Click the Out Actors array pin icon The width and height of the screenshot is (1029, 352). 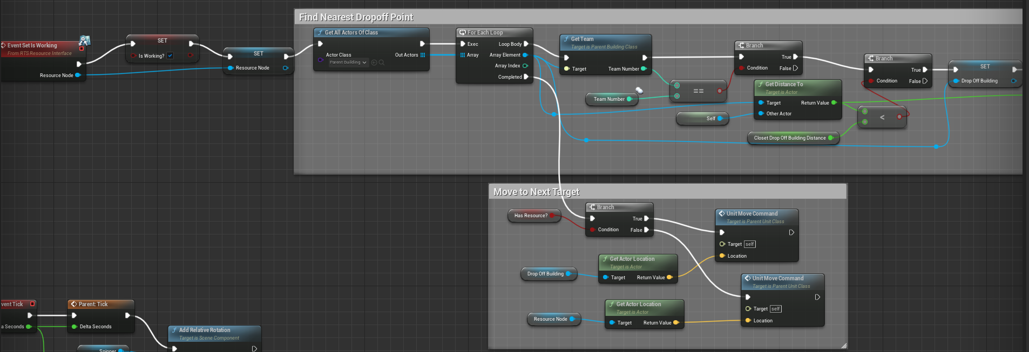coord(423,55)
